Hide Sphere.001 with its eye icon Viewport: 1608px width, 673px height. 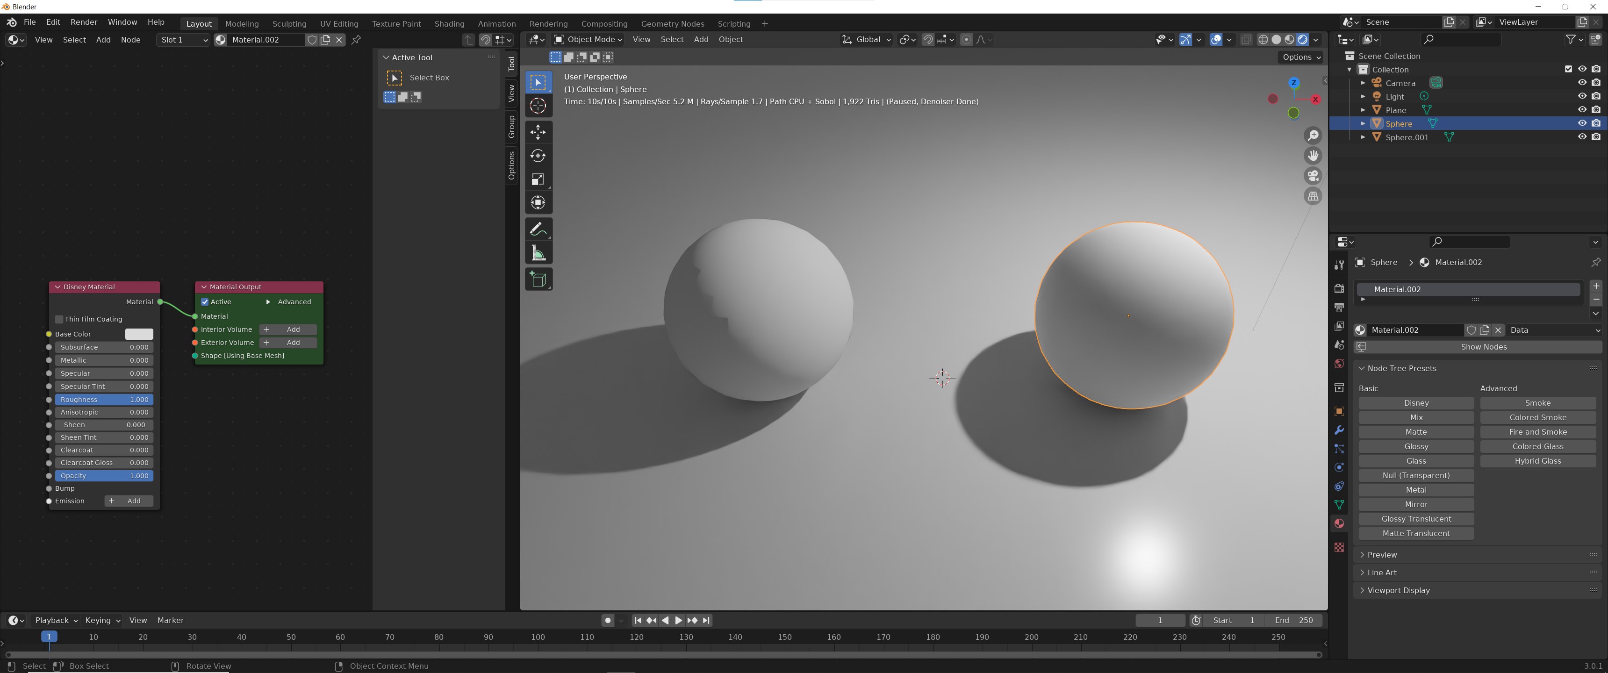pyautogui.click(x=1581, y=137)
